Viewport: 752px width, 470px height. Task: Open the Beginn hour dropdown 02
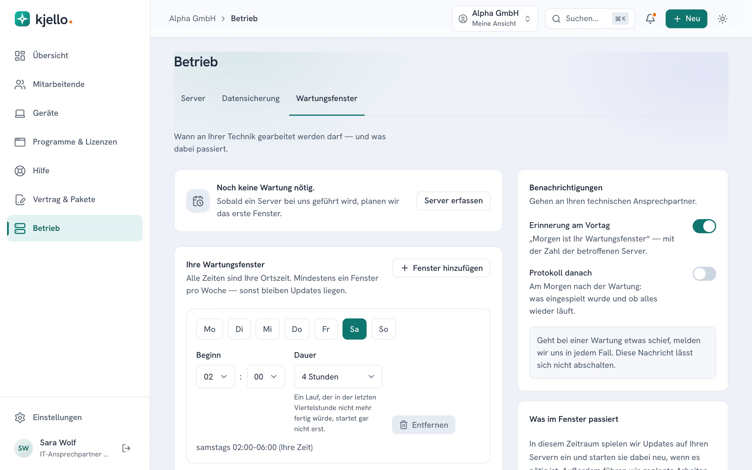point(216,376)
